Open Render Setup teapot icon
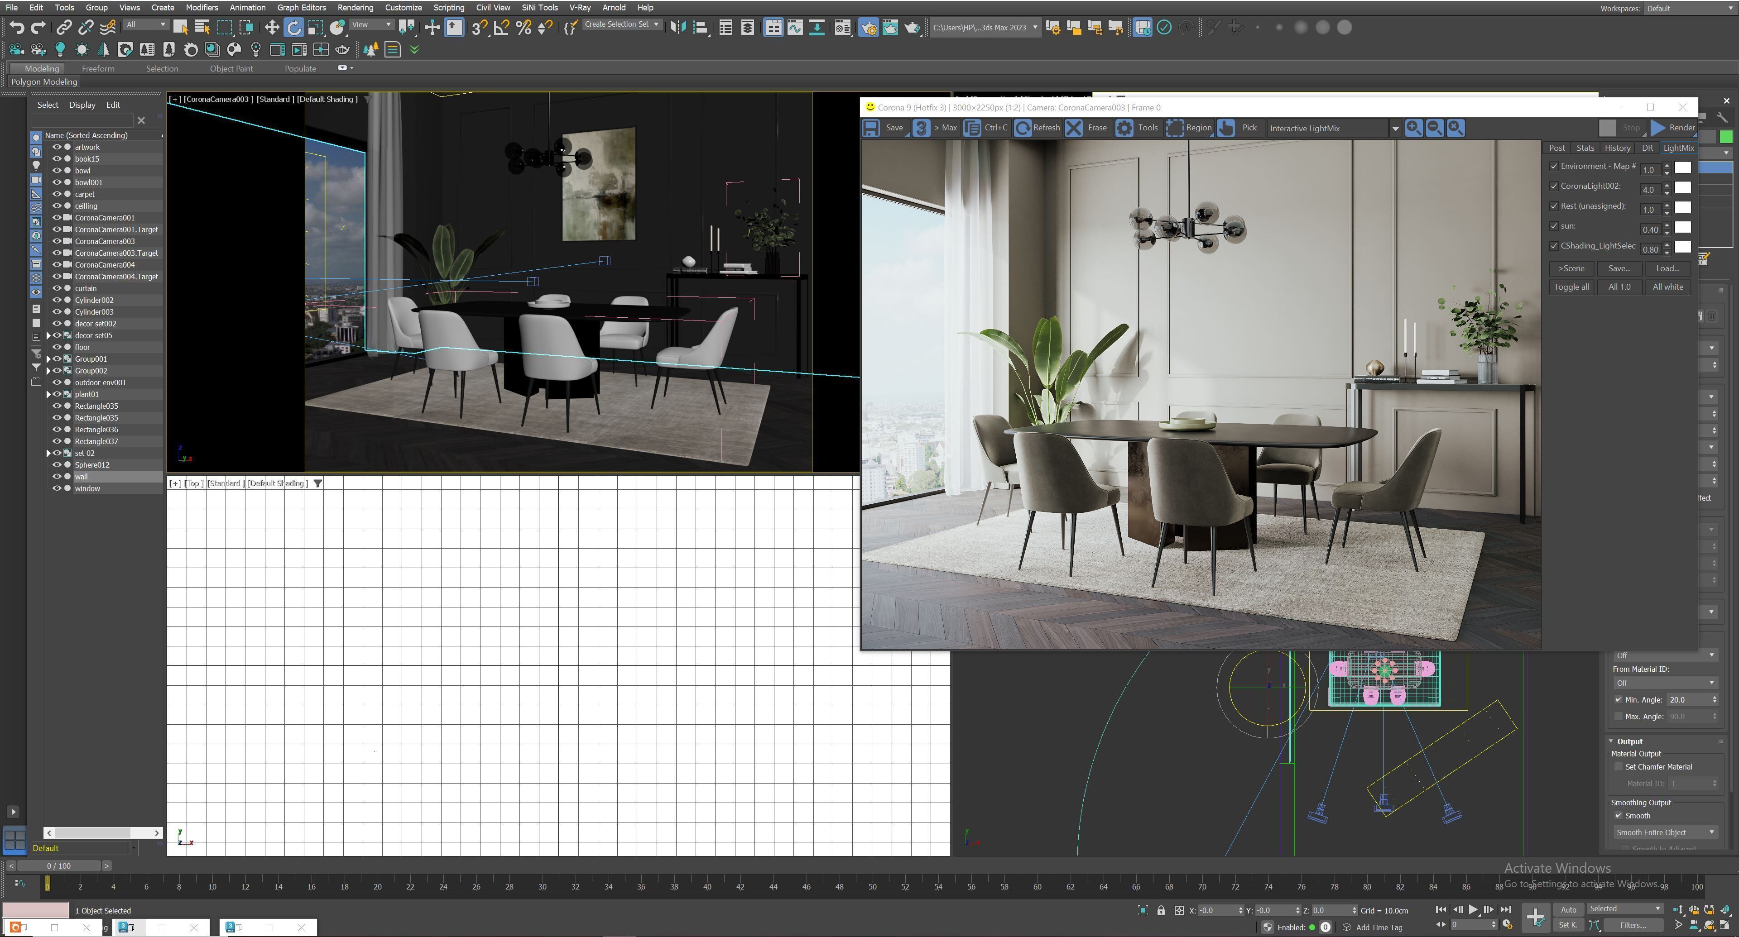This screenshot has width=1739, height=937. point(869,27)
